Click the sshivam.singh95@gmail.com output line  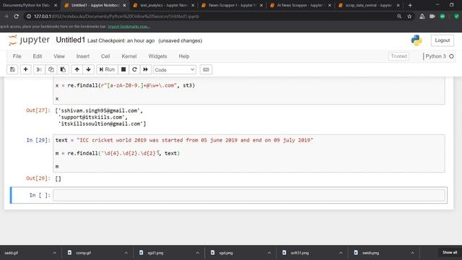pos(99,110)
